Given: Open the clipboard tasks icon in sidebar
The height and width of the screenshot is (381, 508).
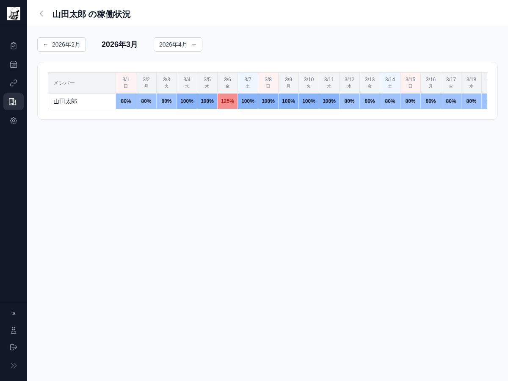Looking at the screenshot, I should click(x=14, y=46).
